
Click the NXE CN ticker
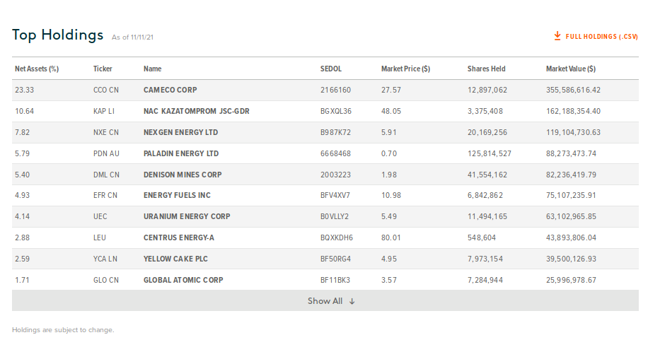[x=105, y=132]
